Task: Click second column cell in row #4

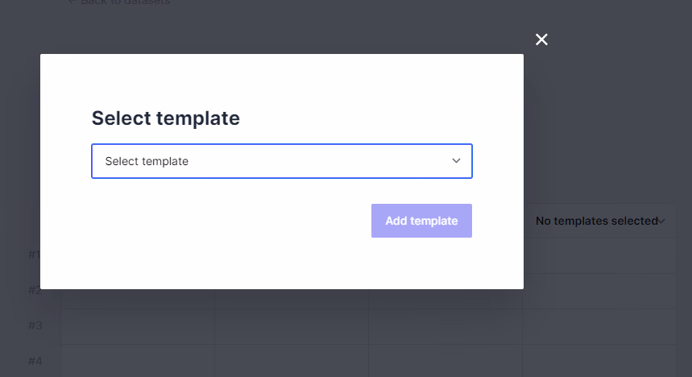Action: click(x=292, y=361)
